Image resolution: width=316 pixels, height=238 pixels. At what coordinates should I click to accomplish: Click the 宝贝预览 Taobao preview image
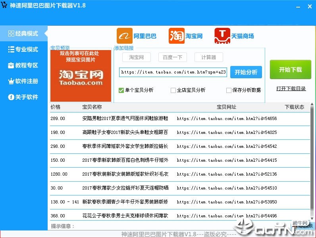pos(81,75)
